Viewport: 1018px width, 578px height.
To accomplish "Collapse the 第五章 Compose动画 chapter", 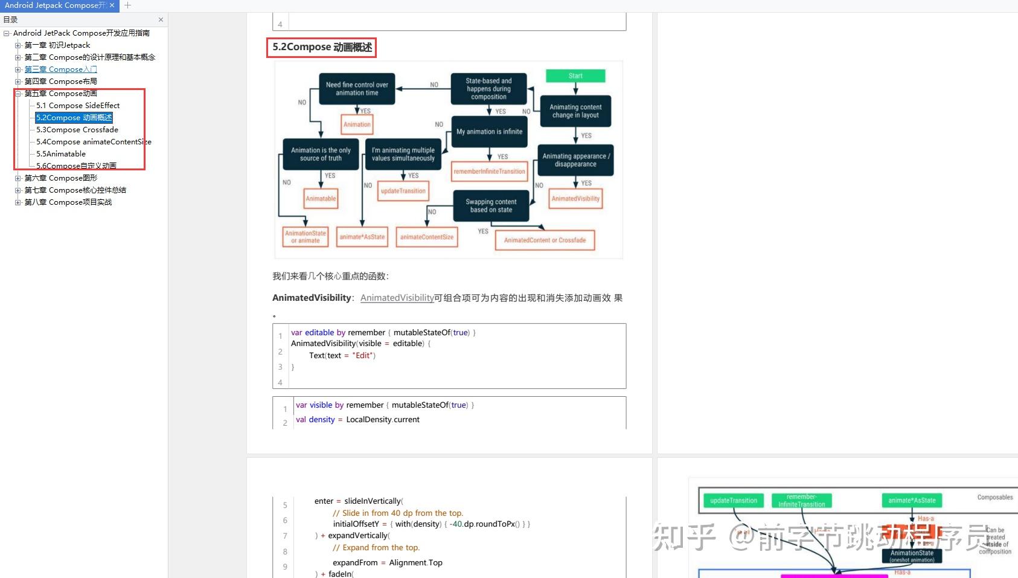I will click(18, 93).
